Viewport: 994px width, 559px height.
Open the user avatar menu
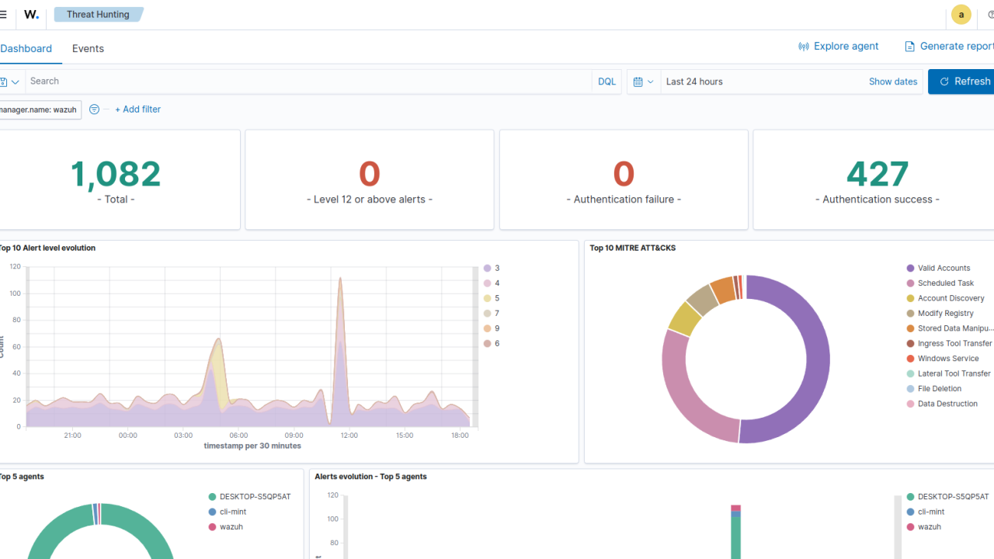pyautogui.click(x=961, y=15)
